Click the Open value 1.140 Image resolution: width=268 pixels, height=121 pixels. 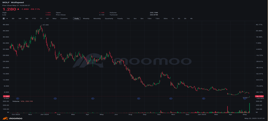[102, 13]
